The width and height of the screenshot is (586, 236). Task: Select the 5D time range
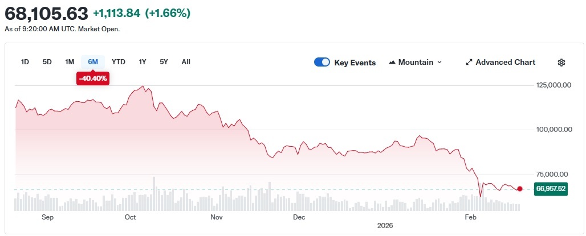click(47, 61)
